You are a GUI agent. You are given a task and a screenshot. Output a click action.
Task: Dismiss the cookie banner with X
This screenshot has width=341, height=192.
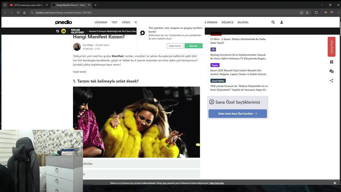(x=335, y=183)
